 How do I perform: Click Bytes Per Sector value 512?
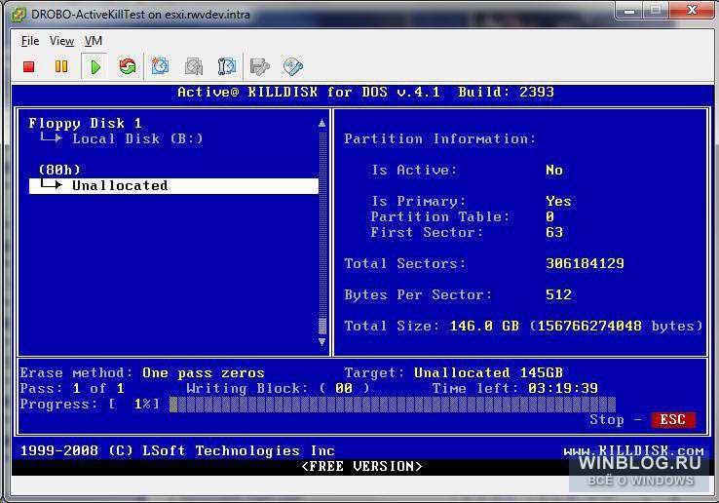[558, 294]
